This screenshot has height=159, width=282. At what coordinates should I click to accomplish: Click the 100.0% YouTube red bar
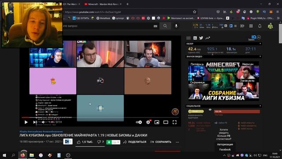[237, 112]
